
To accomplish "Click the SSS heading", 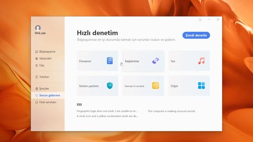I will 79,105.
